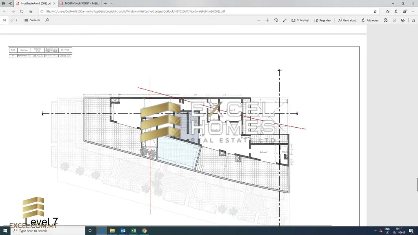Click the zoom out minus icon
The width and height of the screenshot is (418, 235).
(259, 20)
